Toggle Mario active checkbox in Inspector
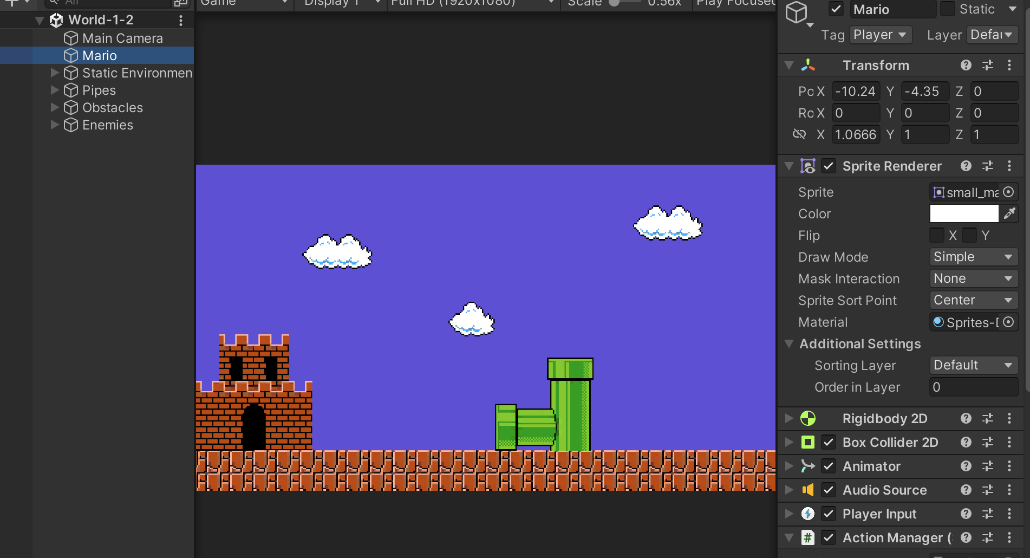 click(x=836, y=9)
